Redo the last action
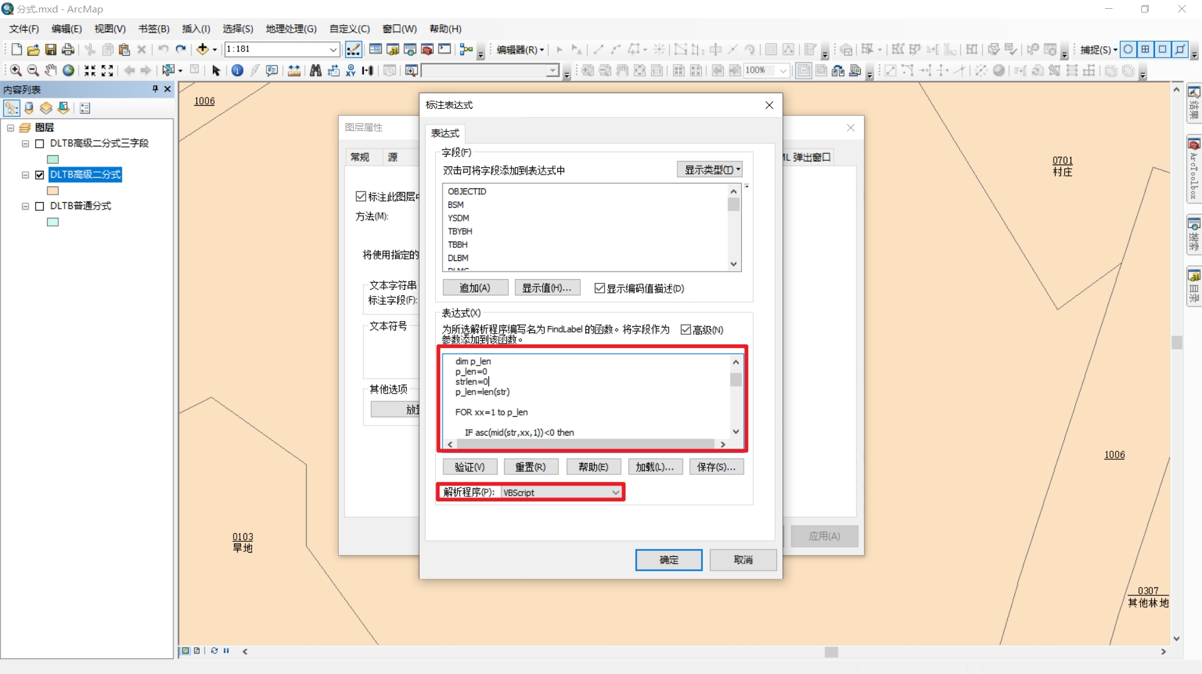This screenshot has height=674, width=1202. coord(181,49)
